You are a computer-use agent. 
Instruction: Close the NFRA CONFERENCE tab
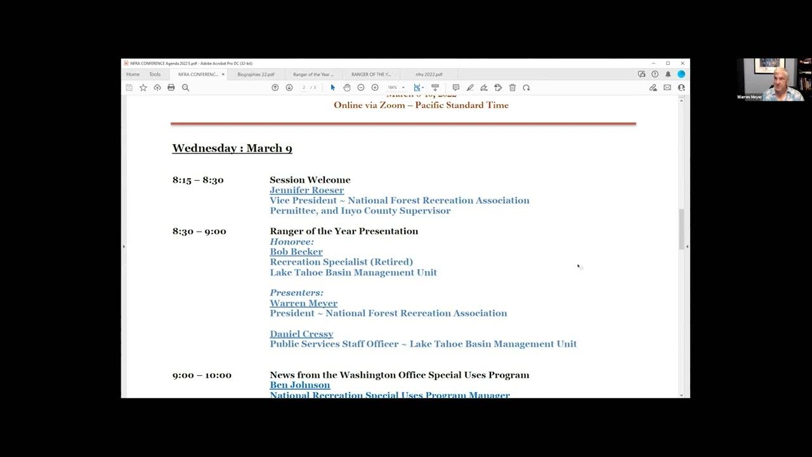(223, 74)
